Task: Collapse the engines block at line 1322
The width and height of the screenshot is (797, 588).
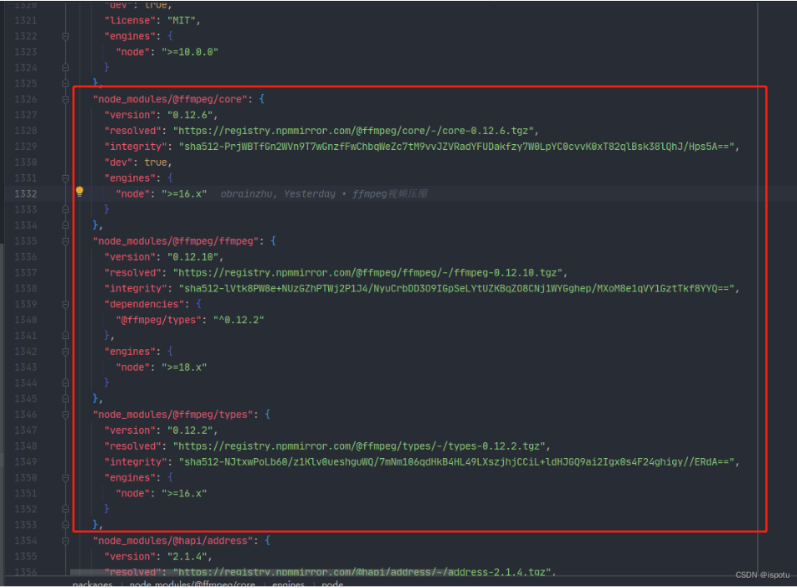Action: 66,37
